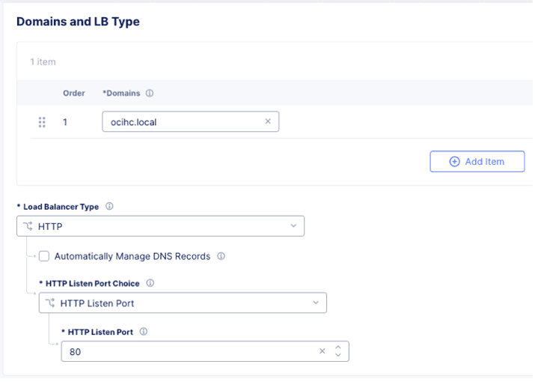Clear the port value 80 with X icon

[x=322, y=351]
